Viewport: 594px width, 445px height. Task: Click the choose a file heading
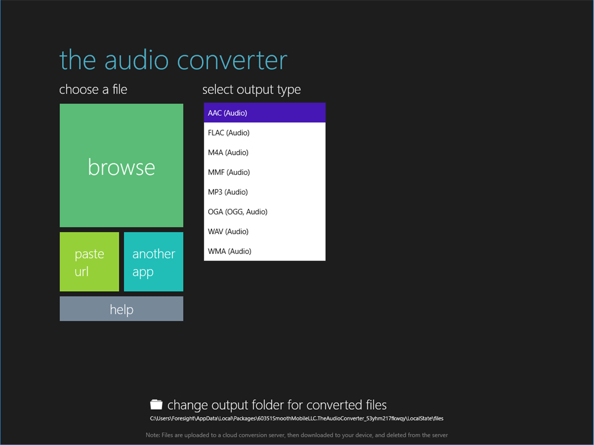pyautogui.click(x=93, y=90)
